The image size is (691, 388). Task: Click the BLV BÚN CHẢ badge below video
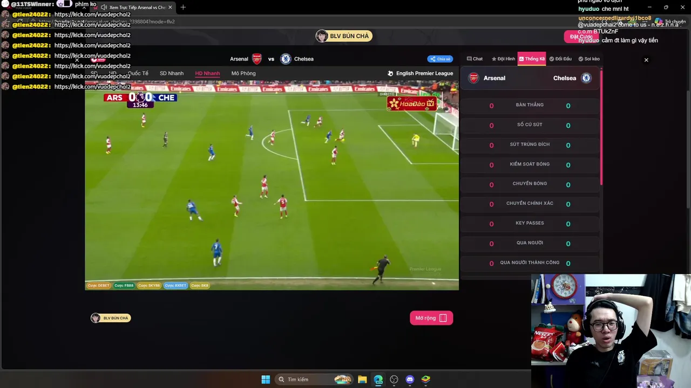click(x=111, y=318)
